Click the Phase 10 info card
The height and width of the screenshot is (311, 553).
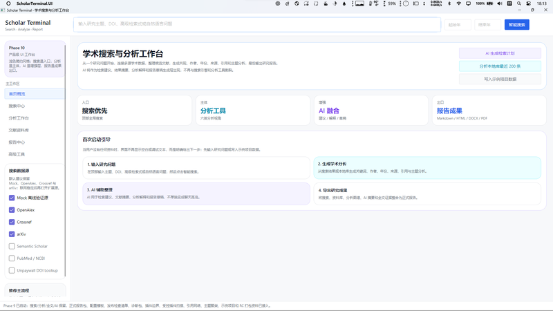pos(35,59)
